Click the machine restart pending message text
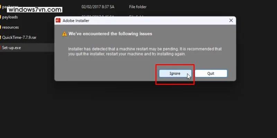The image size is (277, 138). [x=145, y=51]
